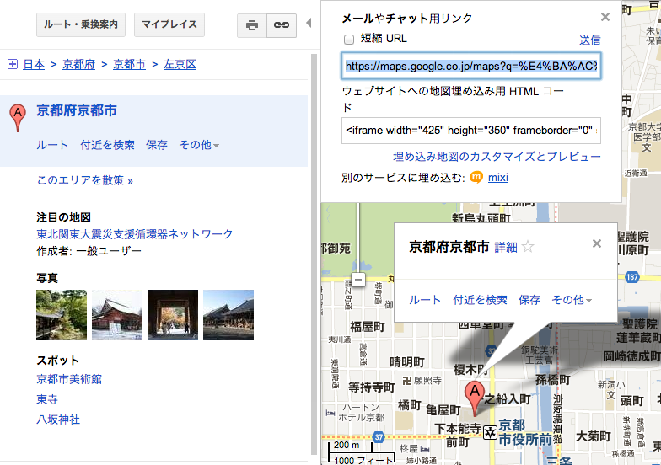Click the 送信 link in the popup

tap(590, 40)
